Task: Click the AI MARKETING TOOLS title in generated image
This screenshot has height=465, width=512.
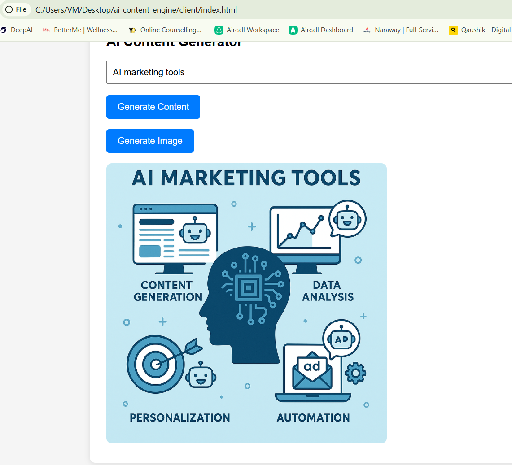Action: pos(246,178)
